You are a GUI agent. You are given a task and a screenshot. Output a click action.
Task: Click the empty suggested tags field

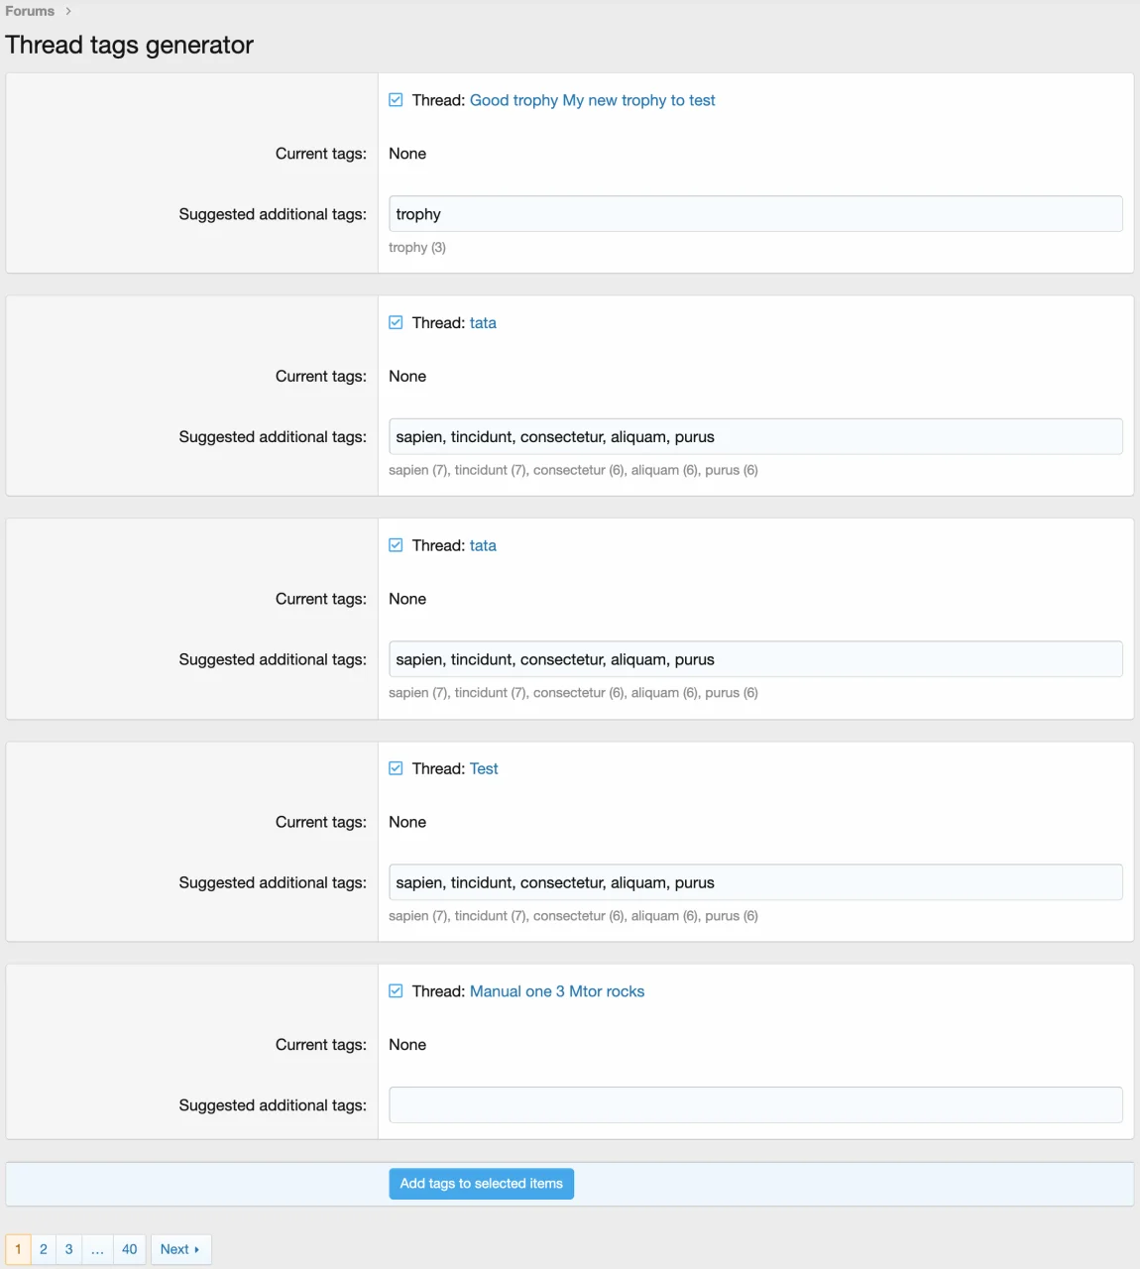coord(754,1105)
